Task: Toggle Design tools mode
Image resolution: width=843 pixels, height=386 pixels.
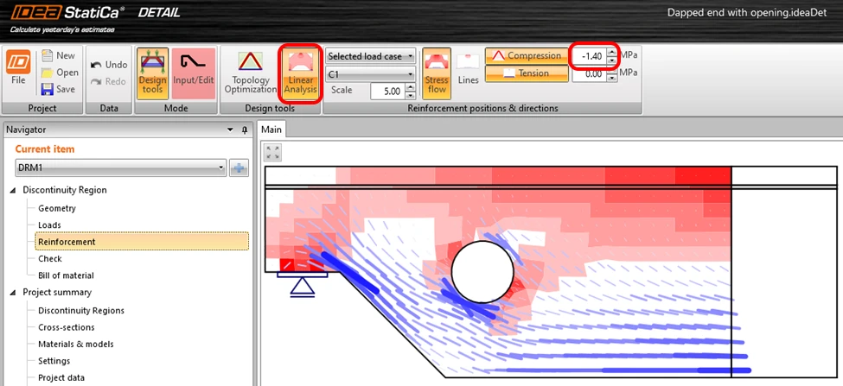Action: pos(153,73)
